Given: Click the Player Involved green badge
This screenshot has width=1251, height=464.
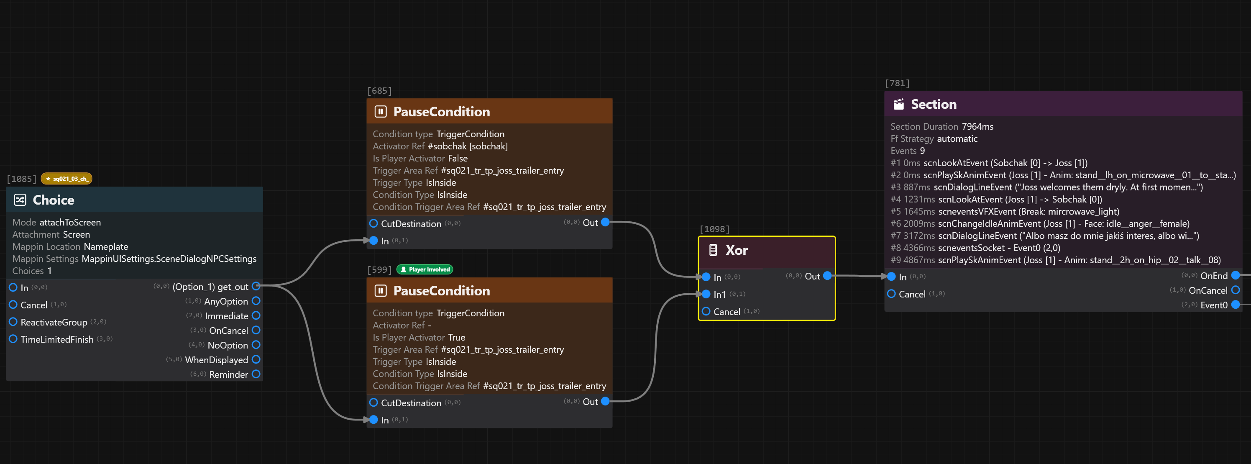Looking at the screenshot, I should tap(425, 269).
